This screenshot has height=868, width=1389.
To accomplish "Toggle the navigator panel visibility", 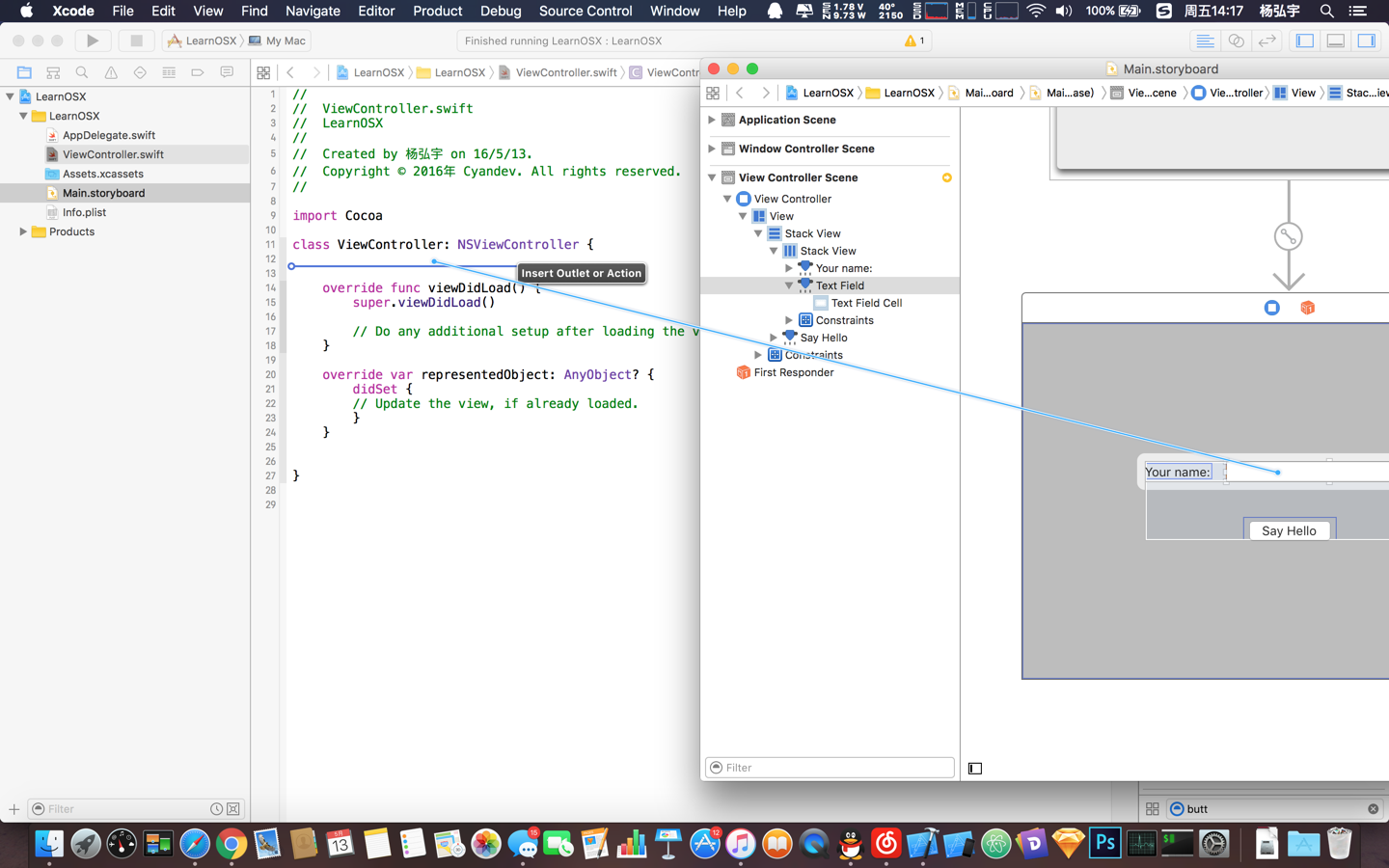I will (1305, 41).
